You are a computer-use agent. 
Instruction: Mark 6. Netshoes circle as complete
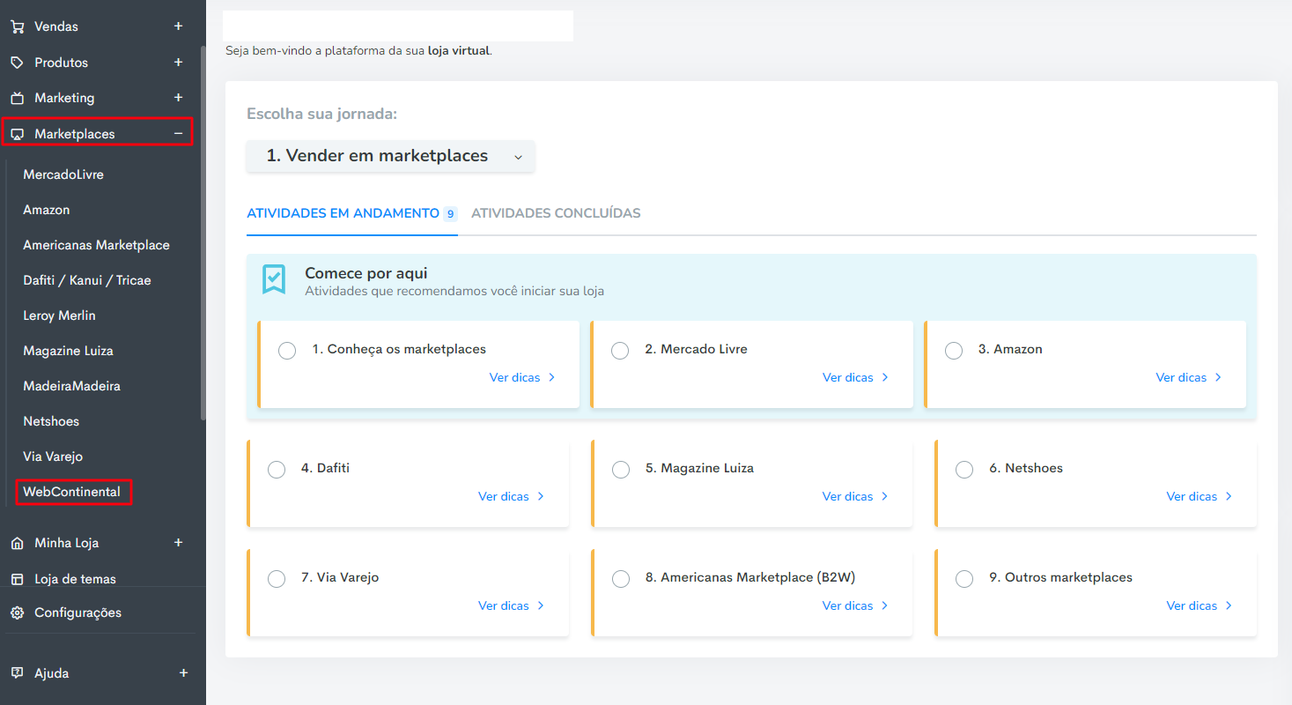[964, 470]
